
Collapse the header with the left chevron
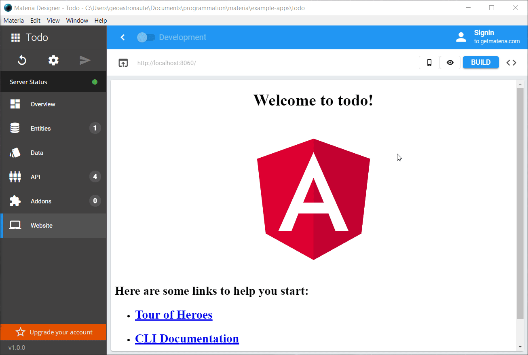(122, 37)
